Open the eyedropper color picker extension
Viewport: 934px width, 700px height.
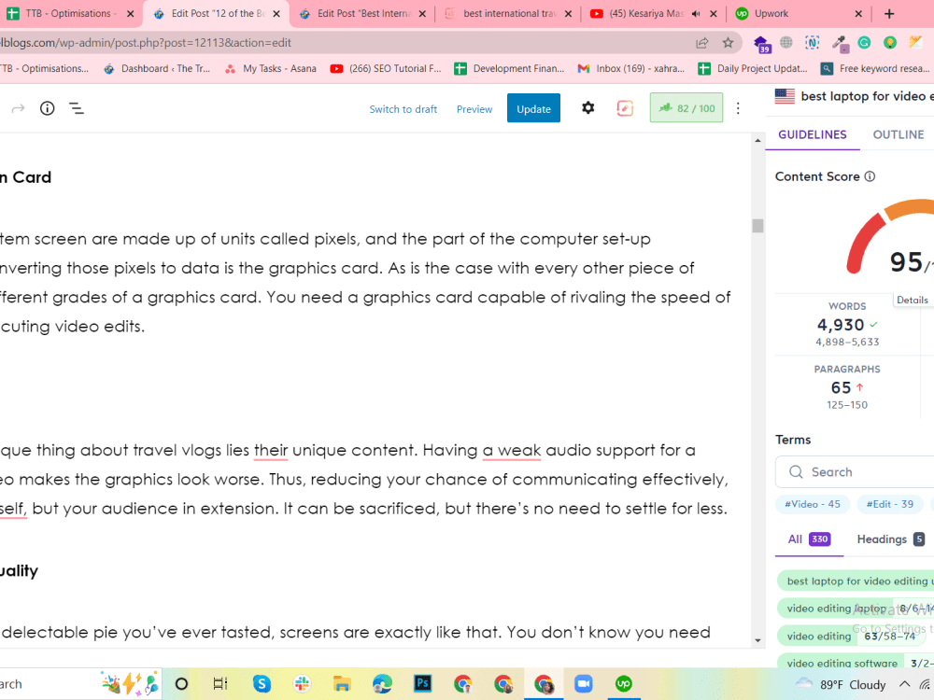coord(840,43)
